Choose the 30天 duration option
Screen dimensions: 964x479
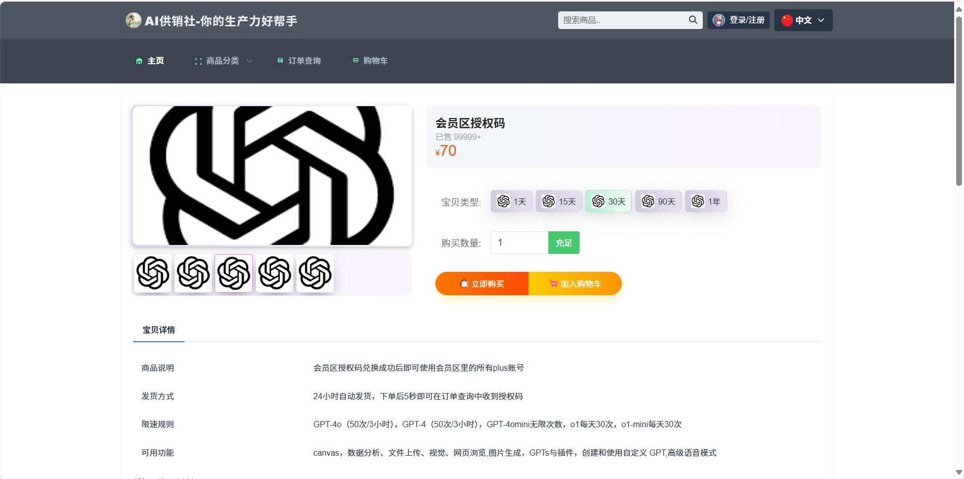[608, 201]
